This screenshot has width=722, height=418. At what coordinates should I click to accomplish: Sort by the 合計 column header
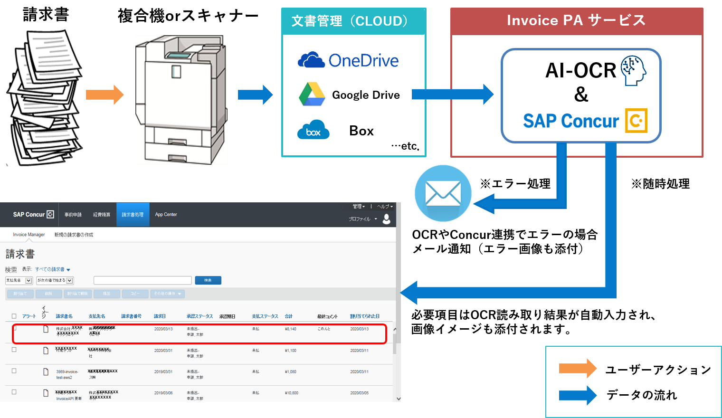[288, 316]
